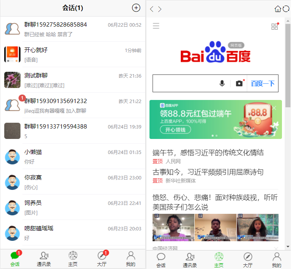Open chat 群聊159309135691232
The image size is (292, 269).
73,105
